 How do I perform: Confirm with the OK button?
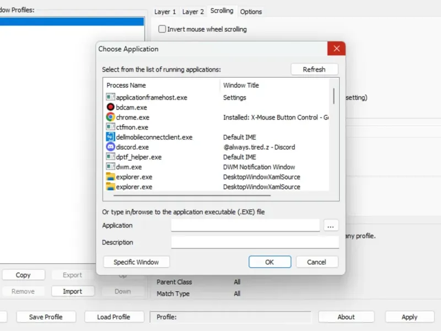(270, 262)
